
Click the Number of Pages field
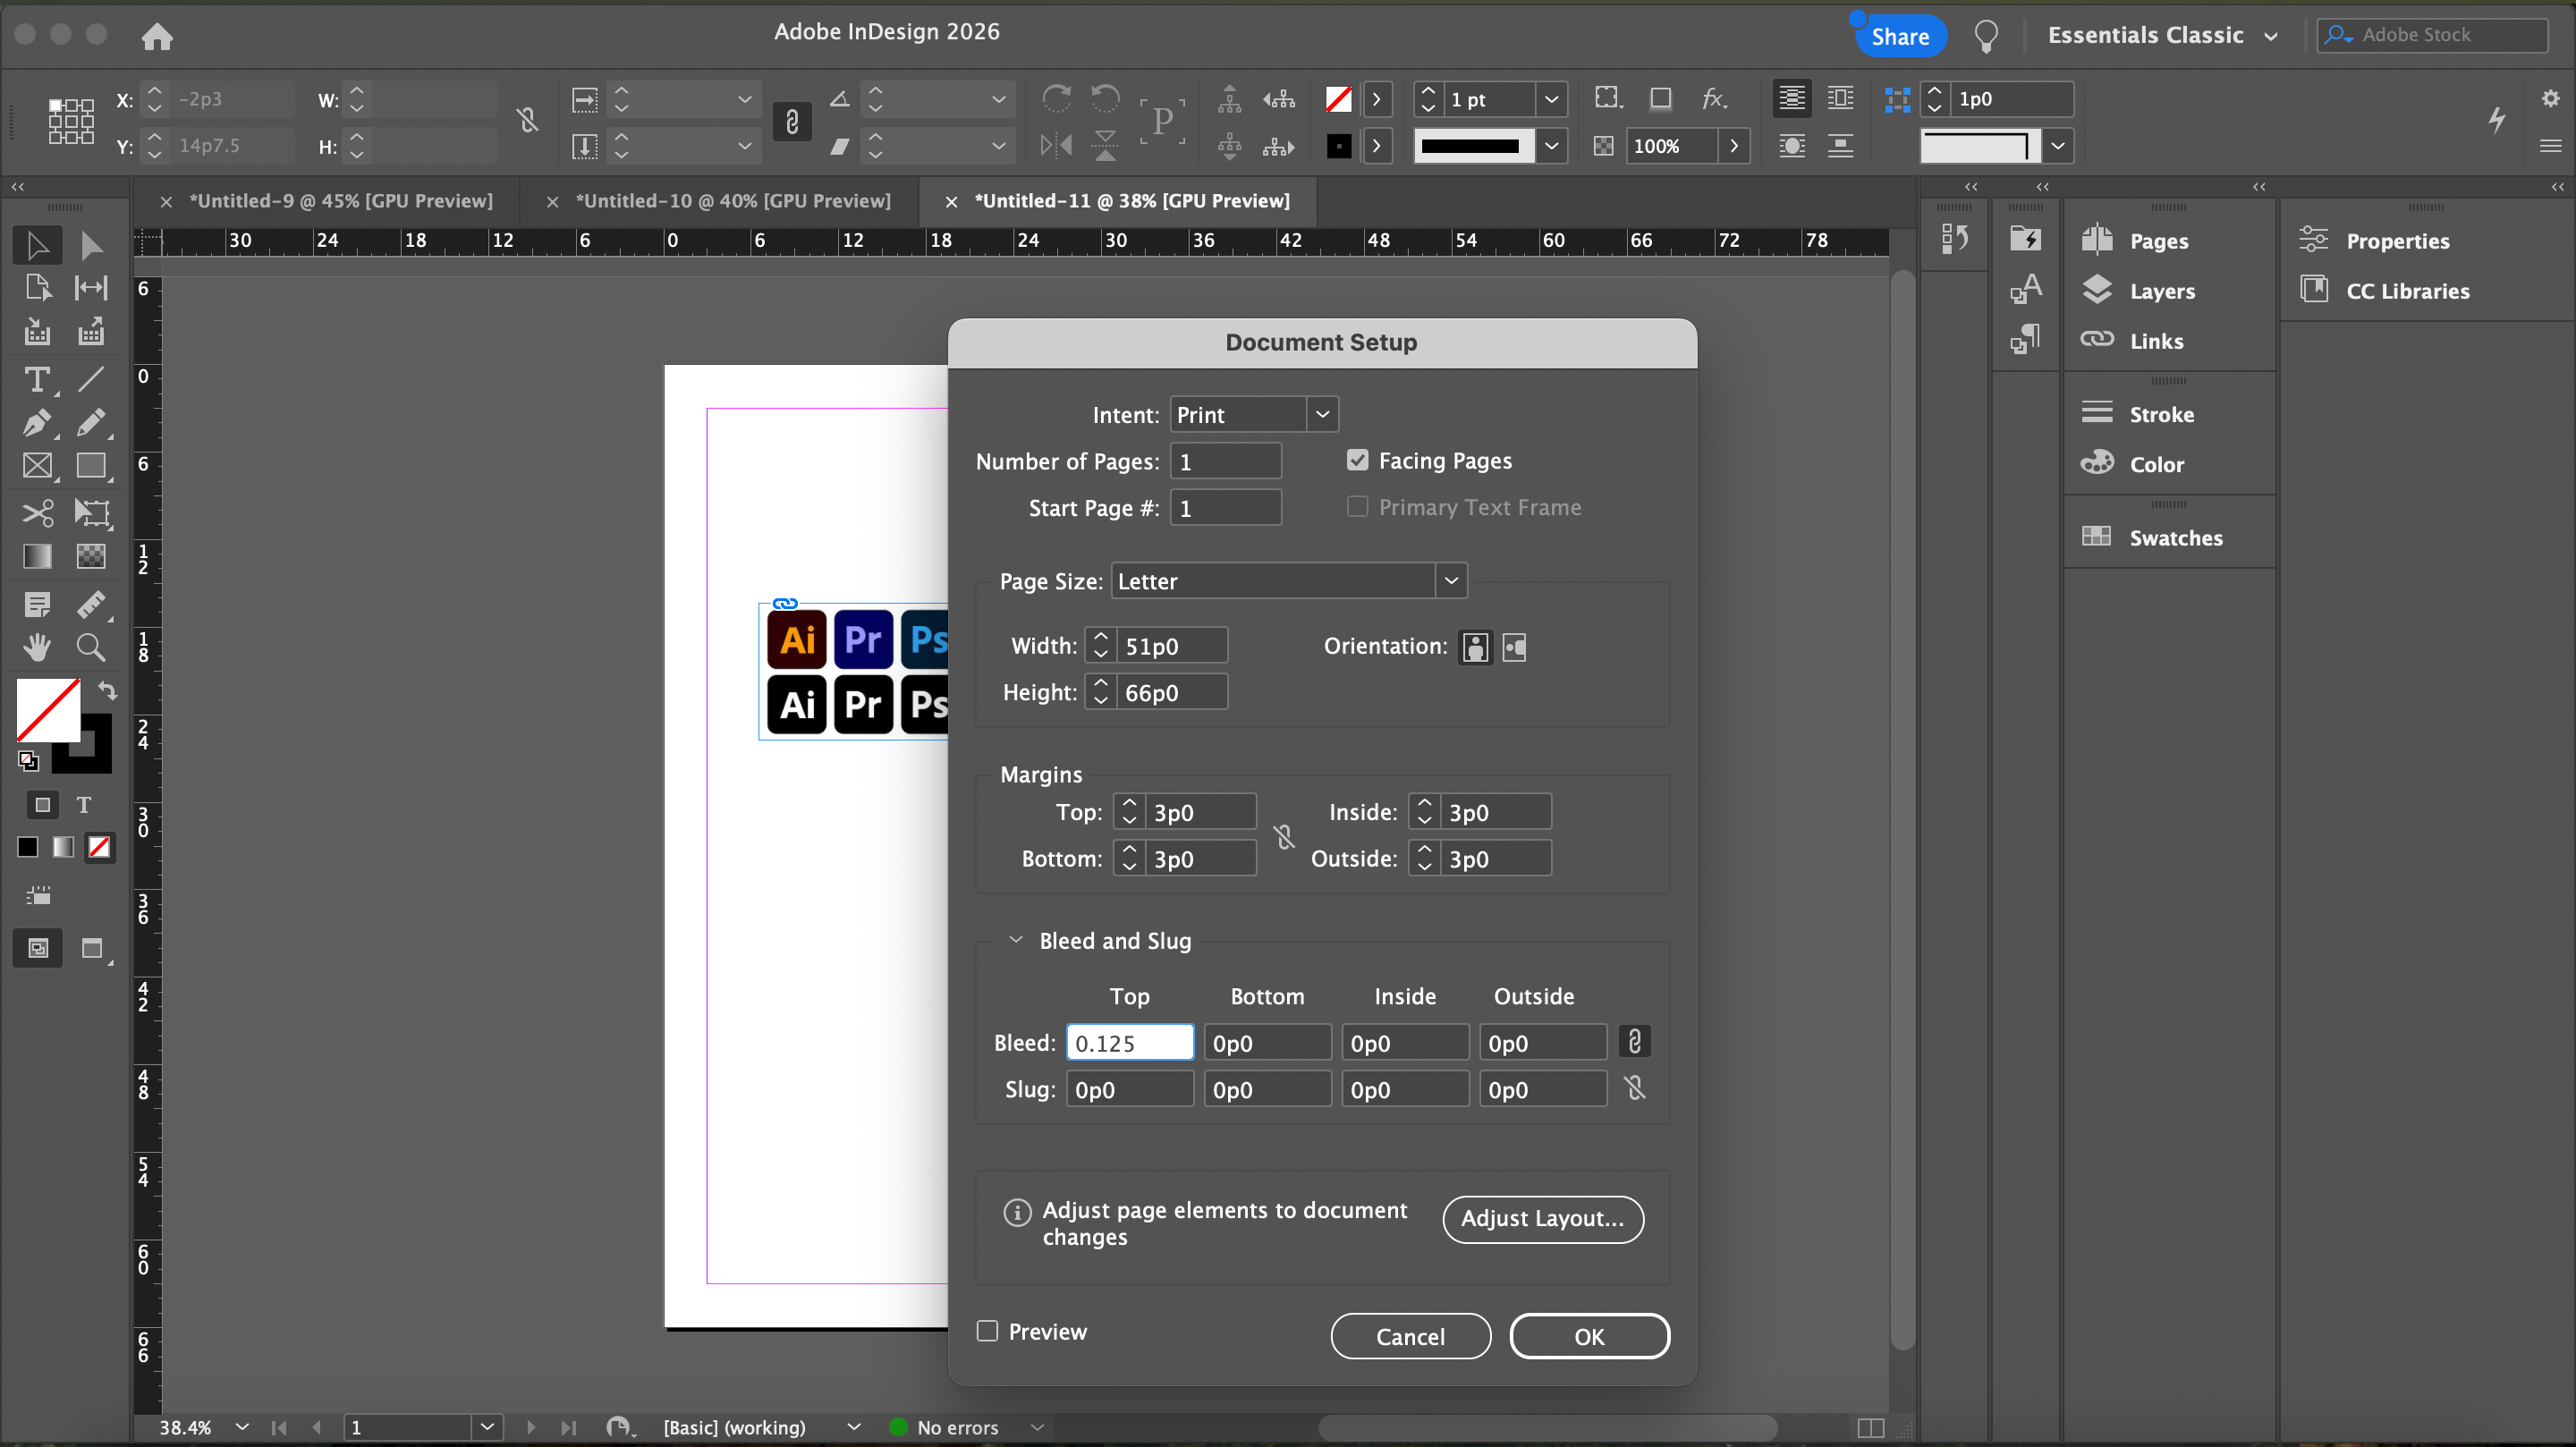pos(1225,461)
